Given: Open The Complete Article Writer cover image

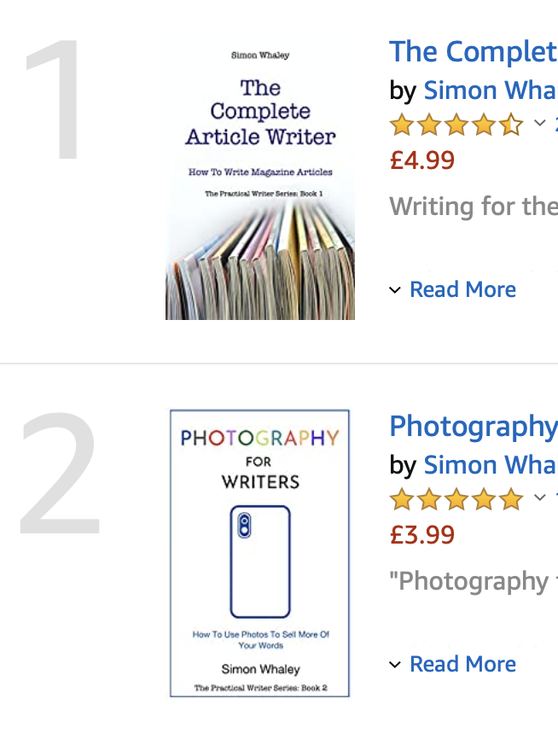Looking at the screenshot, I should [260, 181].
